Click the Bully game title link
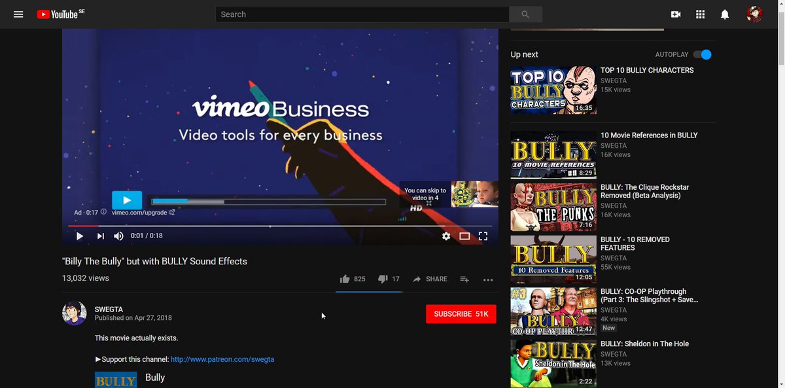This screenshot has height=388, width=785. (155, 378)
